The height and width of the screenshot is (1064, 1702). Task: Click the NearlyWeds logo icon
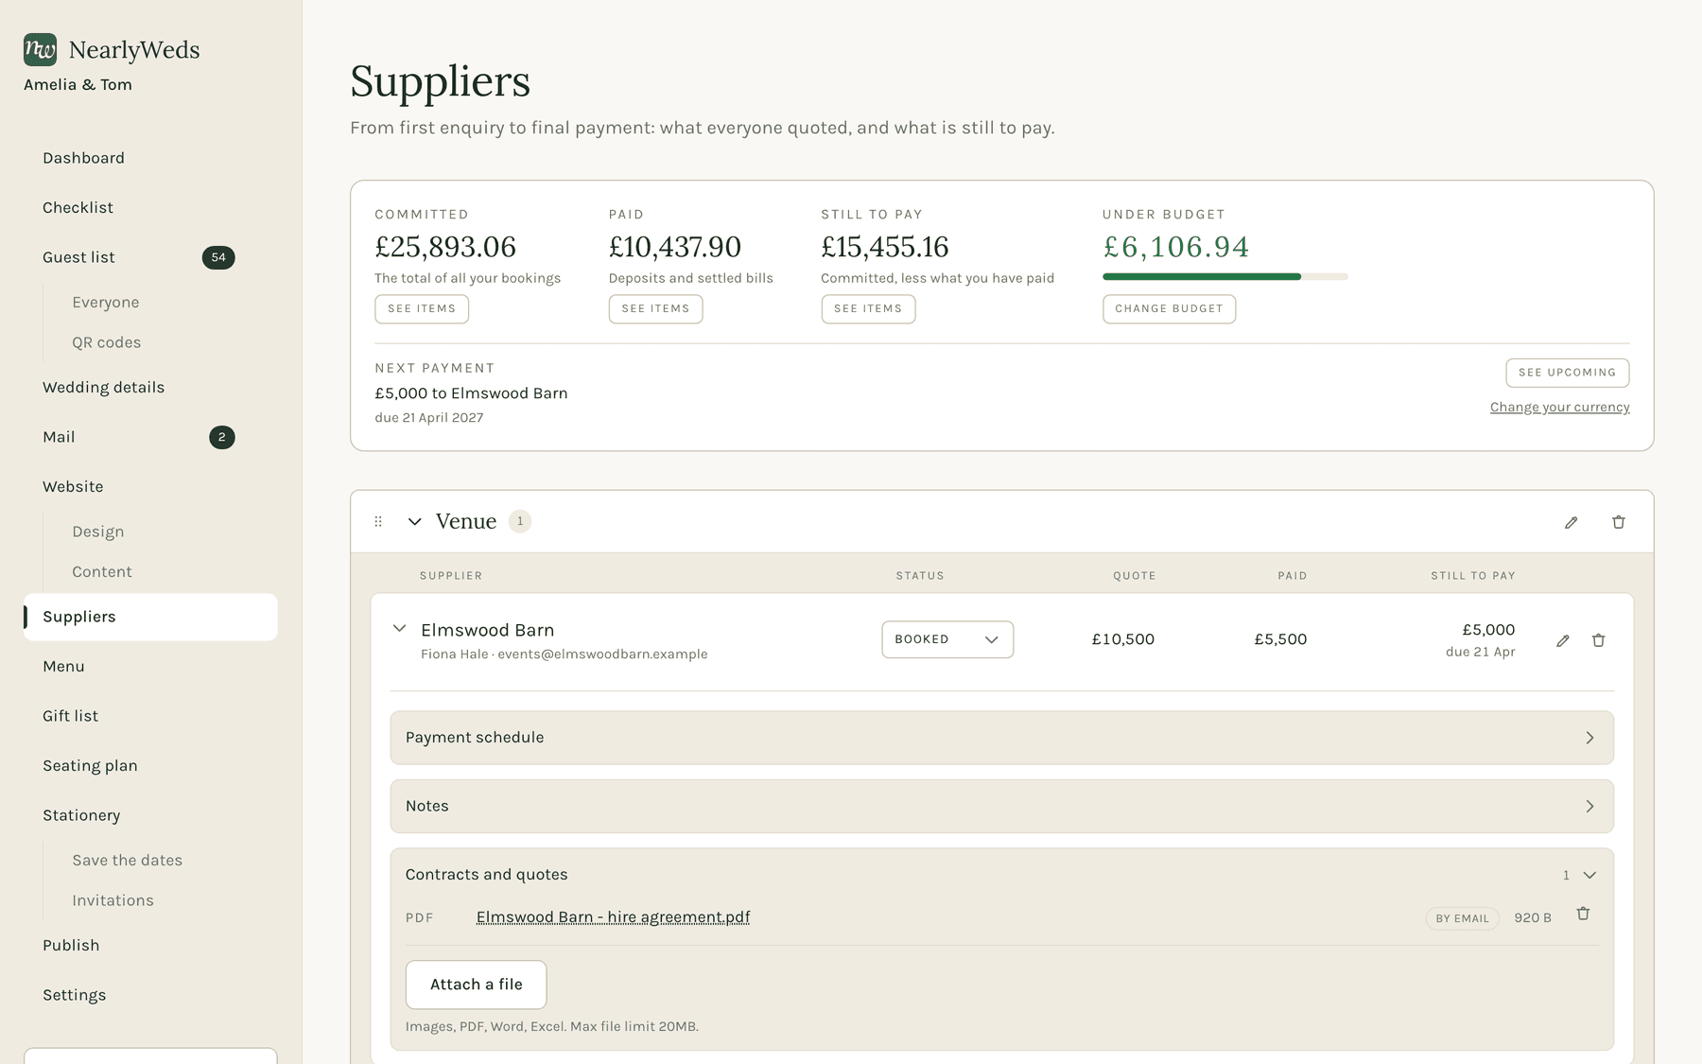(40, 49)
